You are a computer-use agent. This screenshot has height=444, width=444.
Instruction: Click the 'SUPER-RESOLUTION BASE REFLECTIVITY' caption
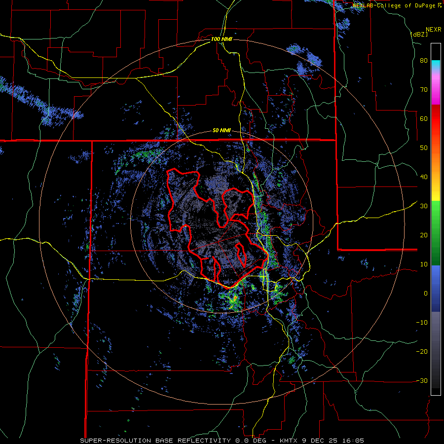(155, 441)
